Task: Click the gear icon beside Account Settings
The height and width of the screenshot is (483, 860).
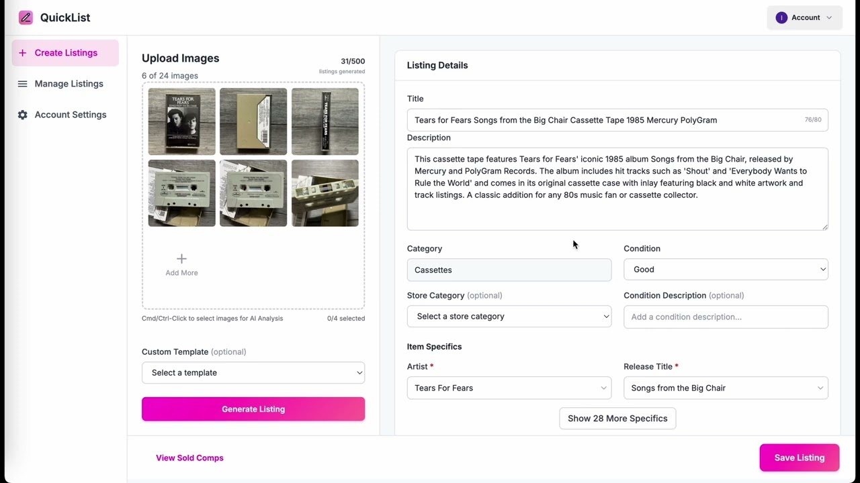Action: (22, 115)
